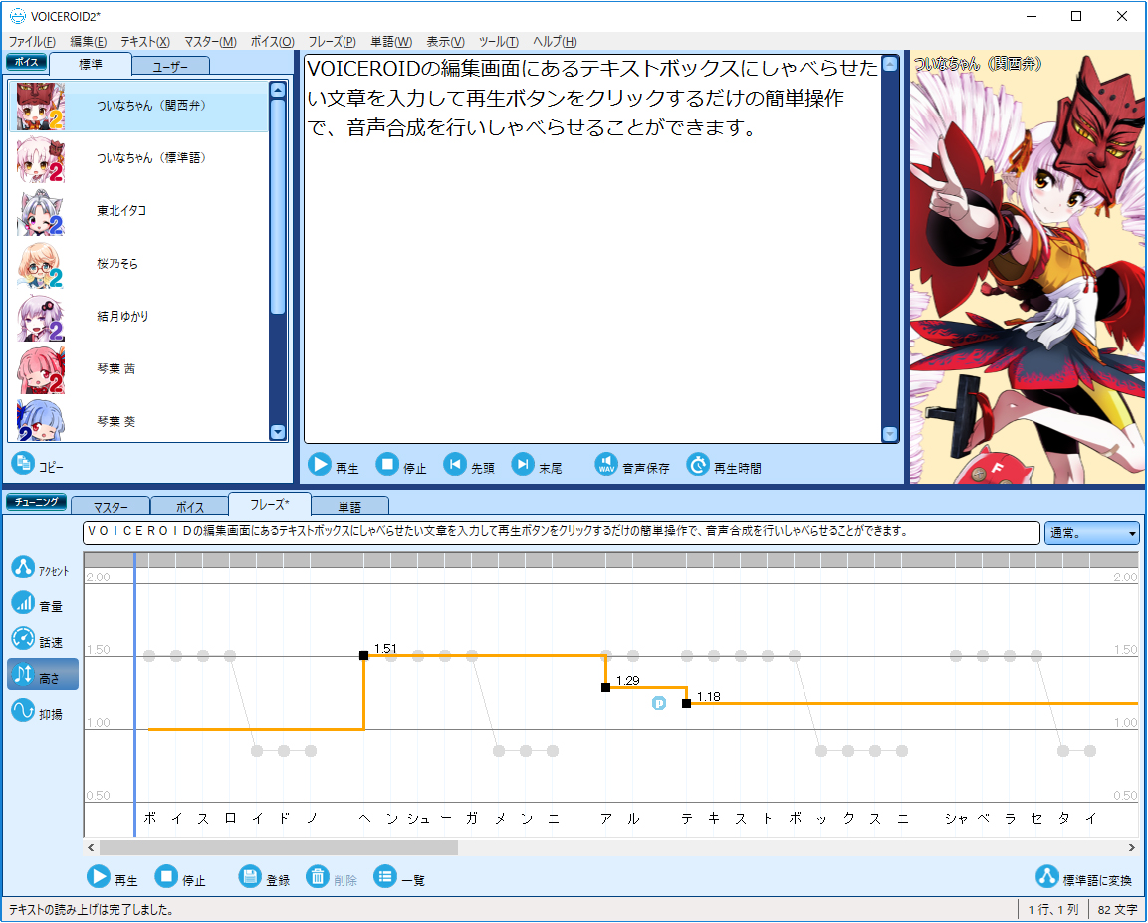
Task: Click the コピー copy voice icon
Action: coord(23,463)
